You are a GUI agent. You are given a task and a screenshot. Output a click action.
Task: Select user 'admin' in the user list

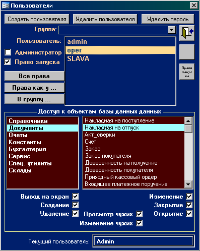120,41
